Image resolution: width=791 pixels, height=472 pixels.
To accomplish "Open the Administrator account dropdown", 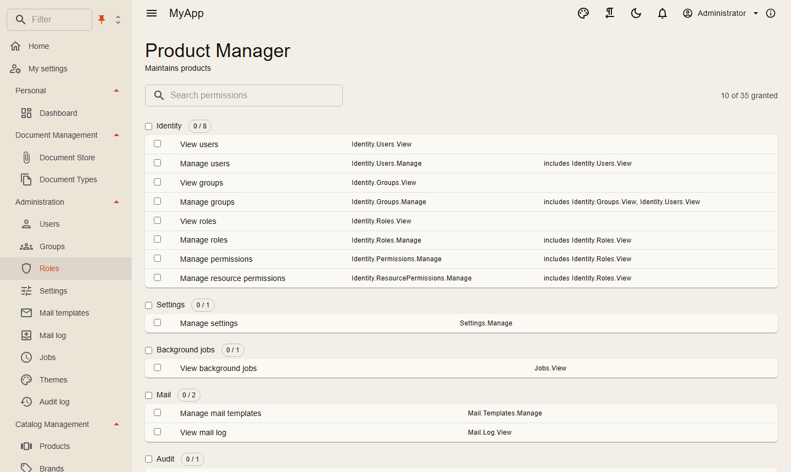I will (720, 13).
